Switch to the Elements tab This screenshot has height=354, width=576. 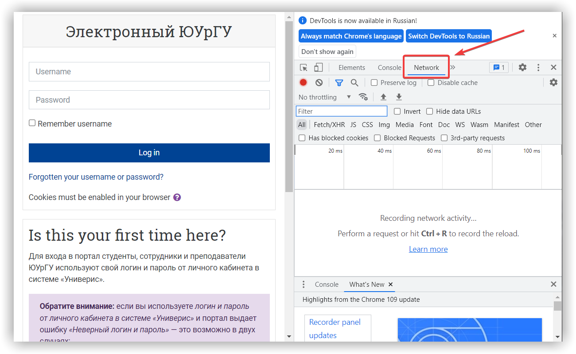[x=352, y=67]
